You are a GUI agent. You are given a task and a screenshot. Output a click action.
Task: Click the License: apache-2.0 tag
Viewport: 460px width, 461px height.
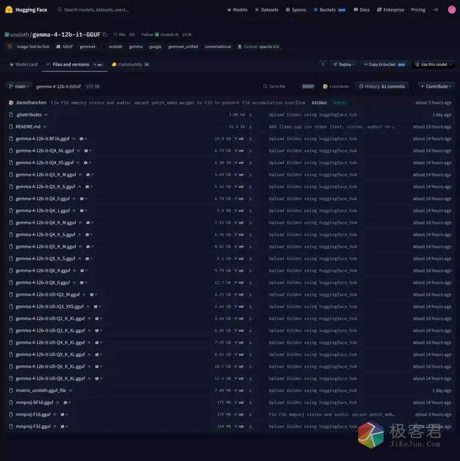[x=259, y=47]
